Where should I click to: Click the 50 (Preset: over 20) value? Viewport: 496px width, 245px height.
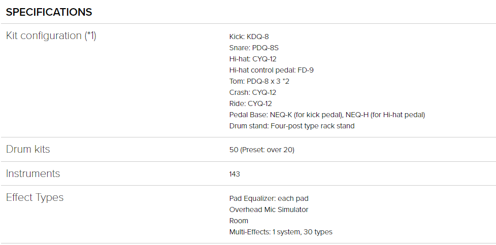click(x=262, y=150)
